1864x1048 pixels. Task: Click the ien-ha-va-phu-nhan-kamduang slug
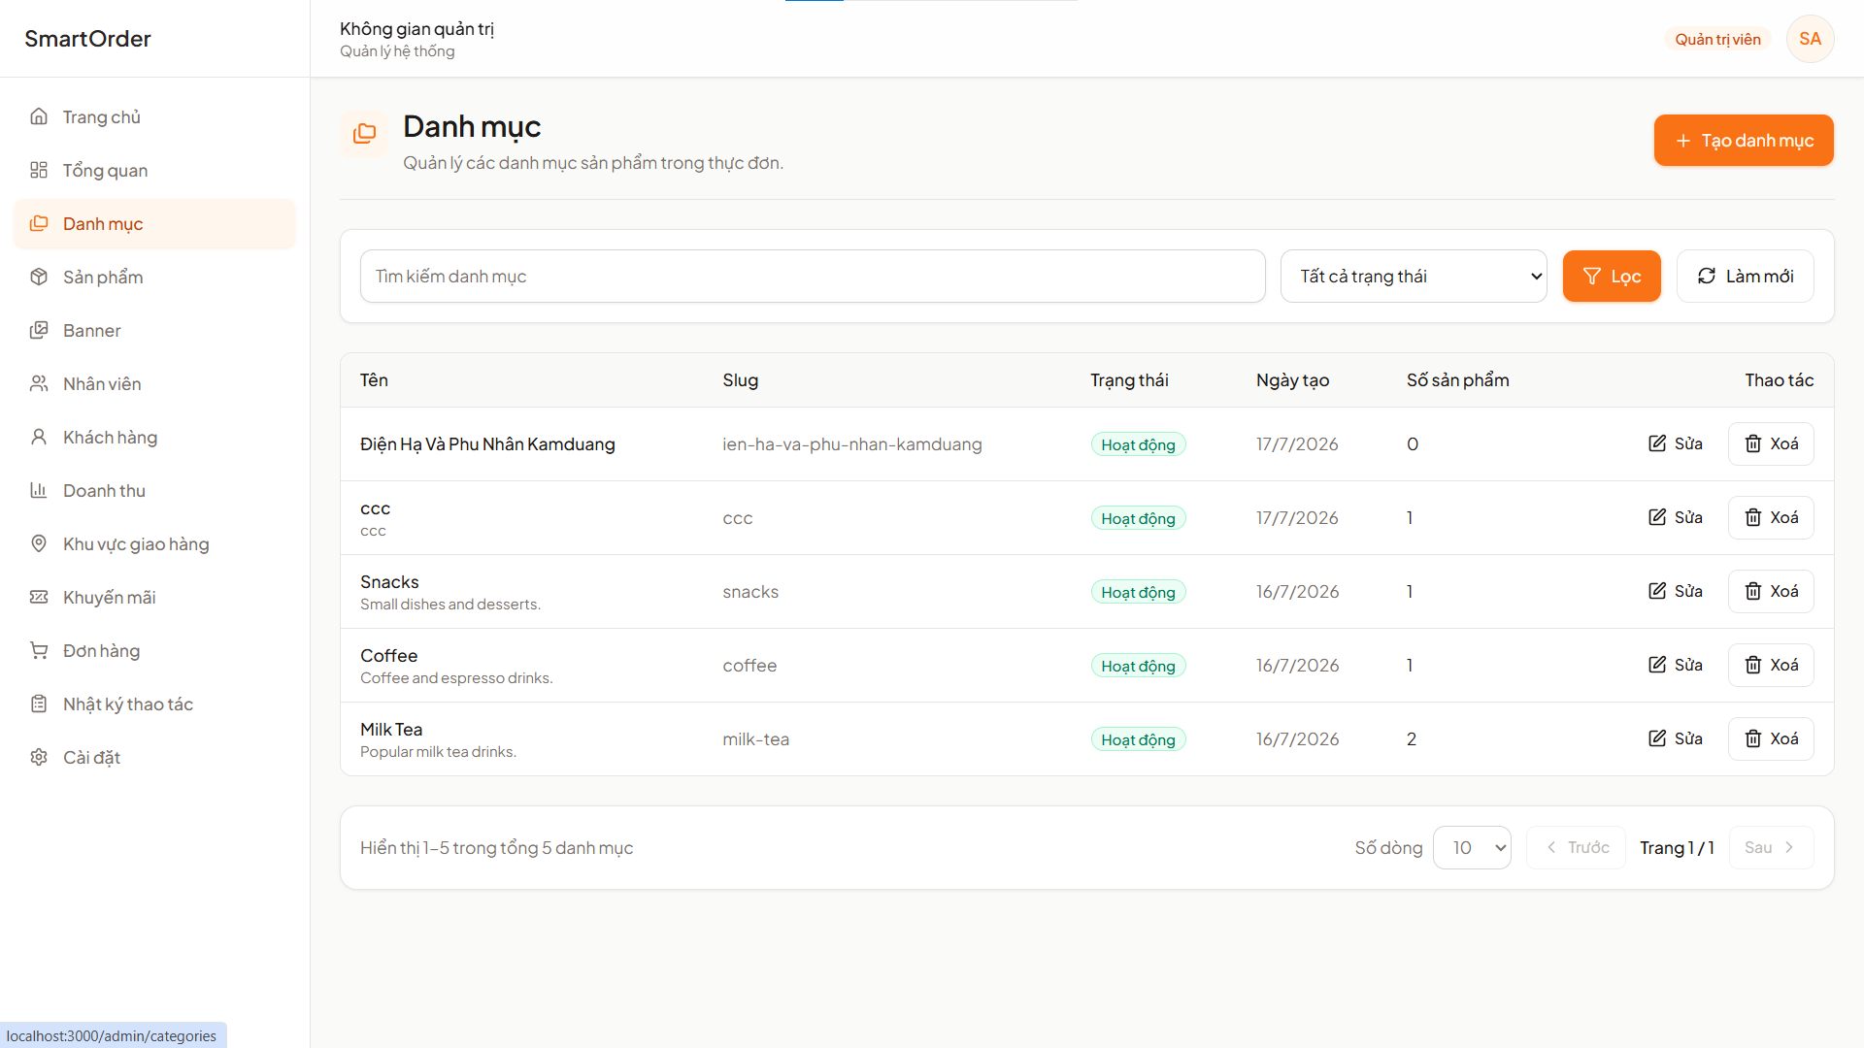(851, 444)
